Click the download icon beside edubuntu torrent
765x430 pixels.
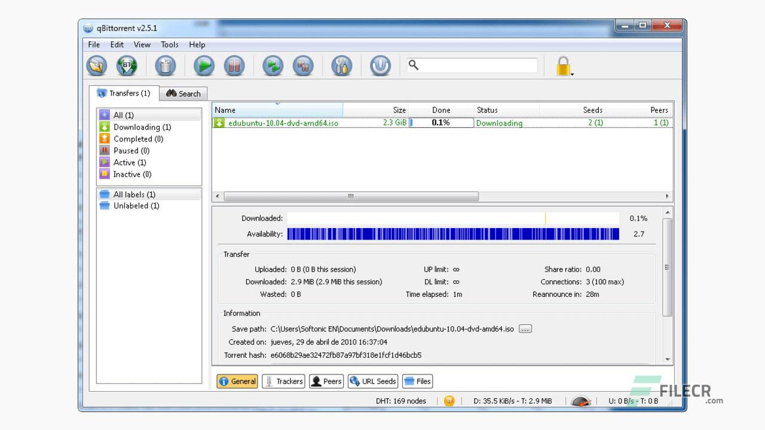pos(219,123)
